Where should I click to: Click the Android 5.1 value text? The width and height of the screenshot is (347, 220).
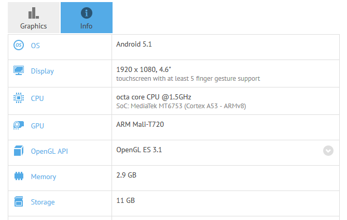[134, 44]
